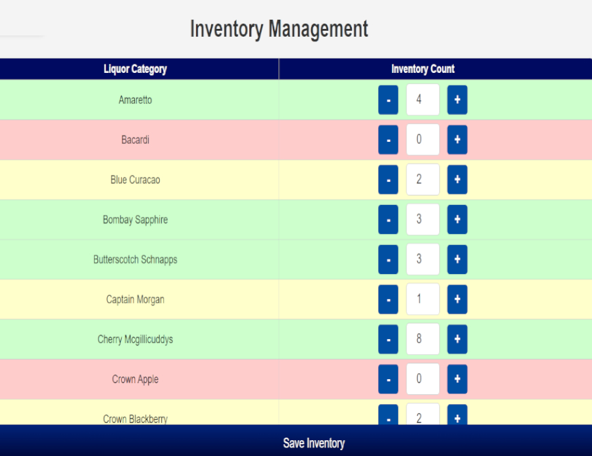Click the Inventory Count column header

[x=422, y=69]
